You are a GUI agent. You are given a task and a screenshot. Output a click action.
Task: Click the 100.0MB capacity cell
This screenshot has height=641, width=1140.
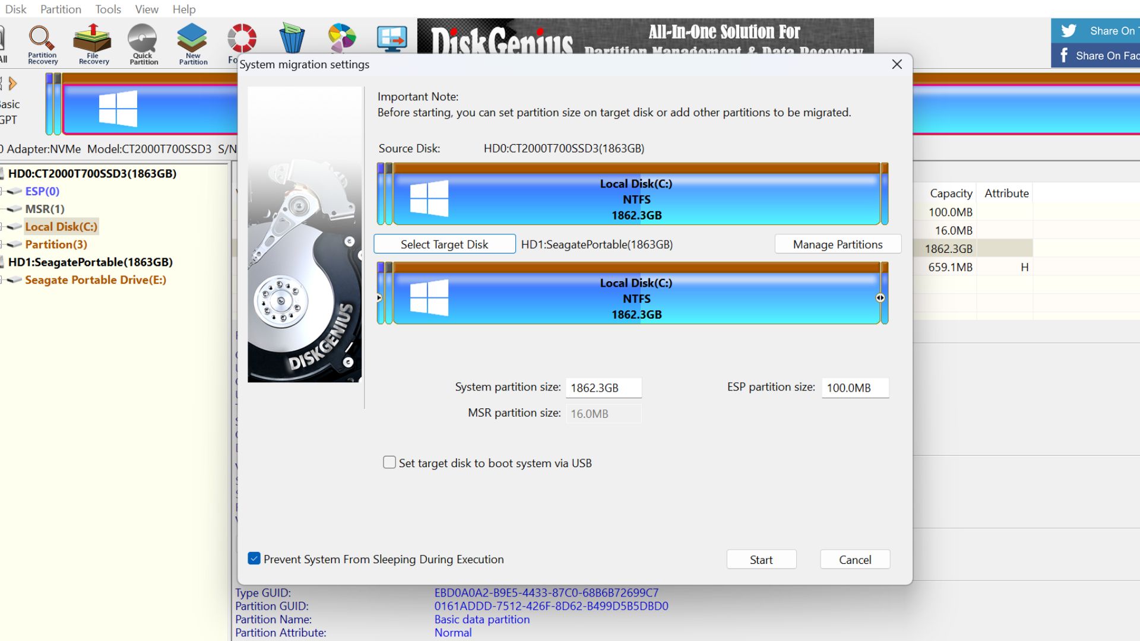[x=950, y=212]
